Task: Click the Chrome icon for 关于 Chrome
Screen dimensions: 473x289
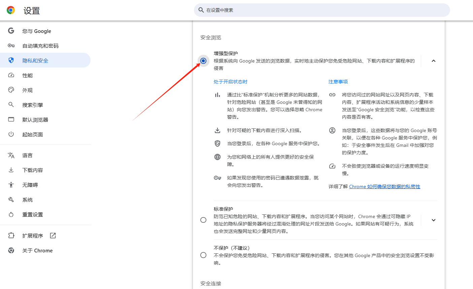Action: pos(11,250)
